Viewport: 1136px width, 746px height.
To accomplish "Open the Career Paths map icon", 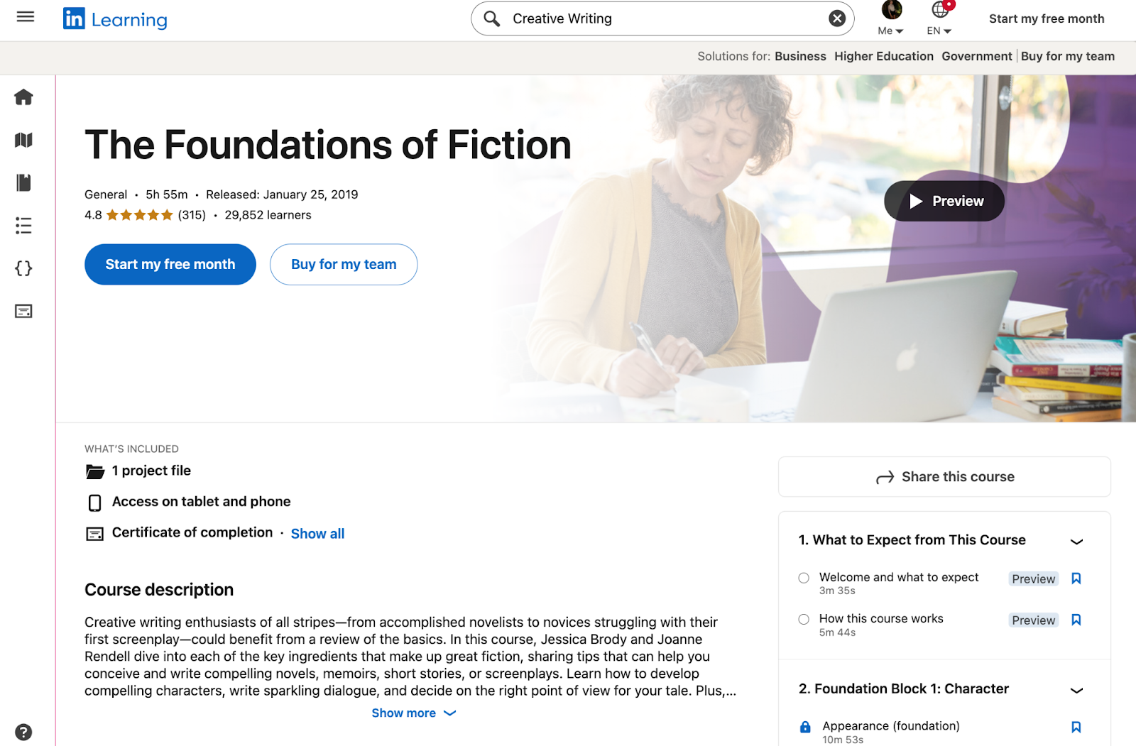I will (23, 141).
